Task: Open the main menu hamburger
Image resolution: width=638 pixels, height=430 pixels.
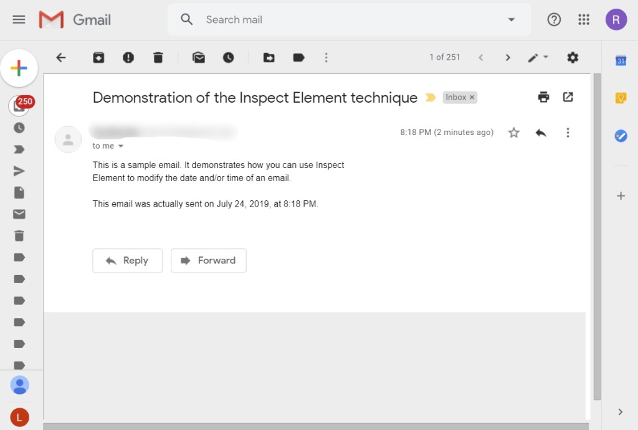Action: pyautogui.click(x=19, y=20)
